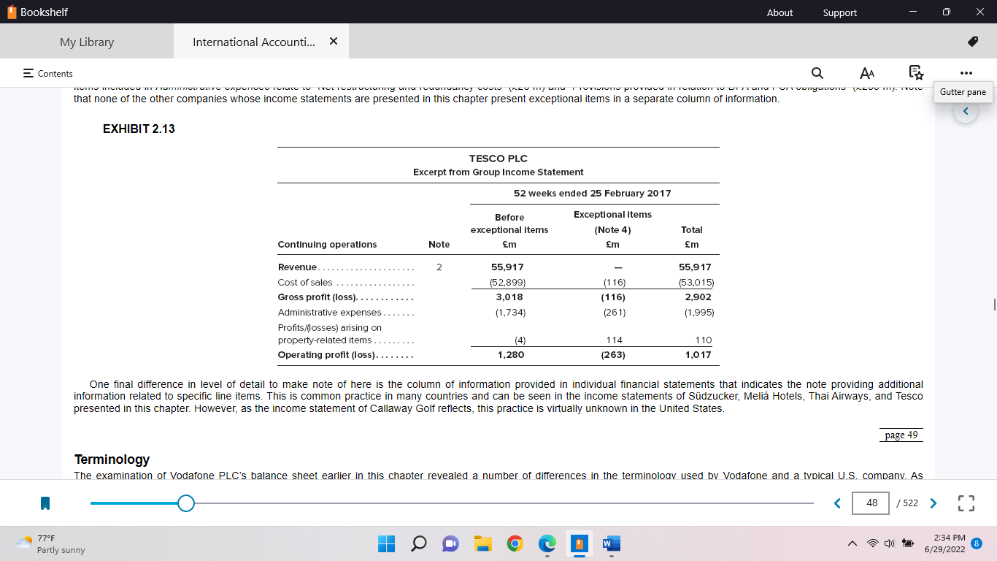The height and width of the screenshot is (561, 997).
Task: Click the '/ 522' total pages label
Action: tap(907, 503)
